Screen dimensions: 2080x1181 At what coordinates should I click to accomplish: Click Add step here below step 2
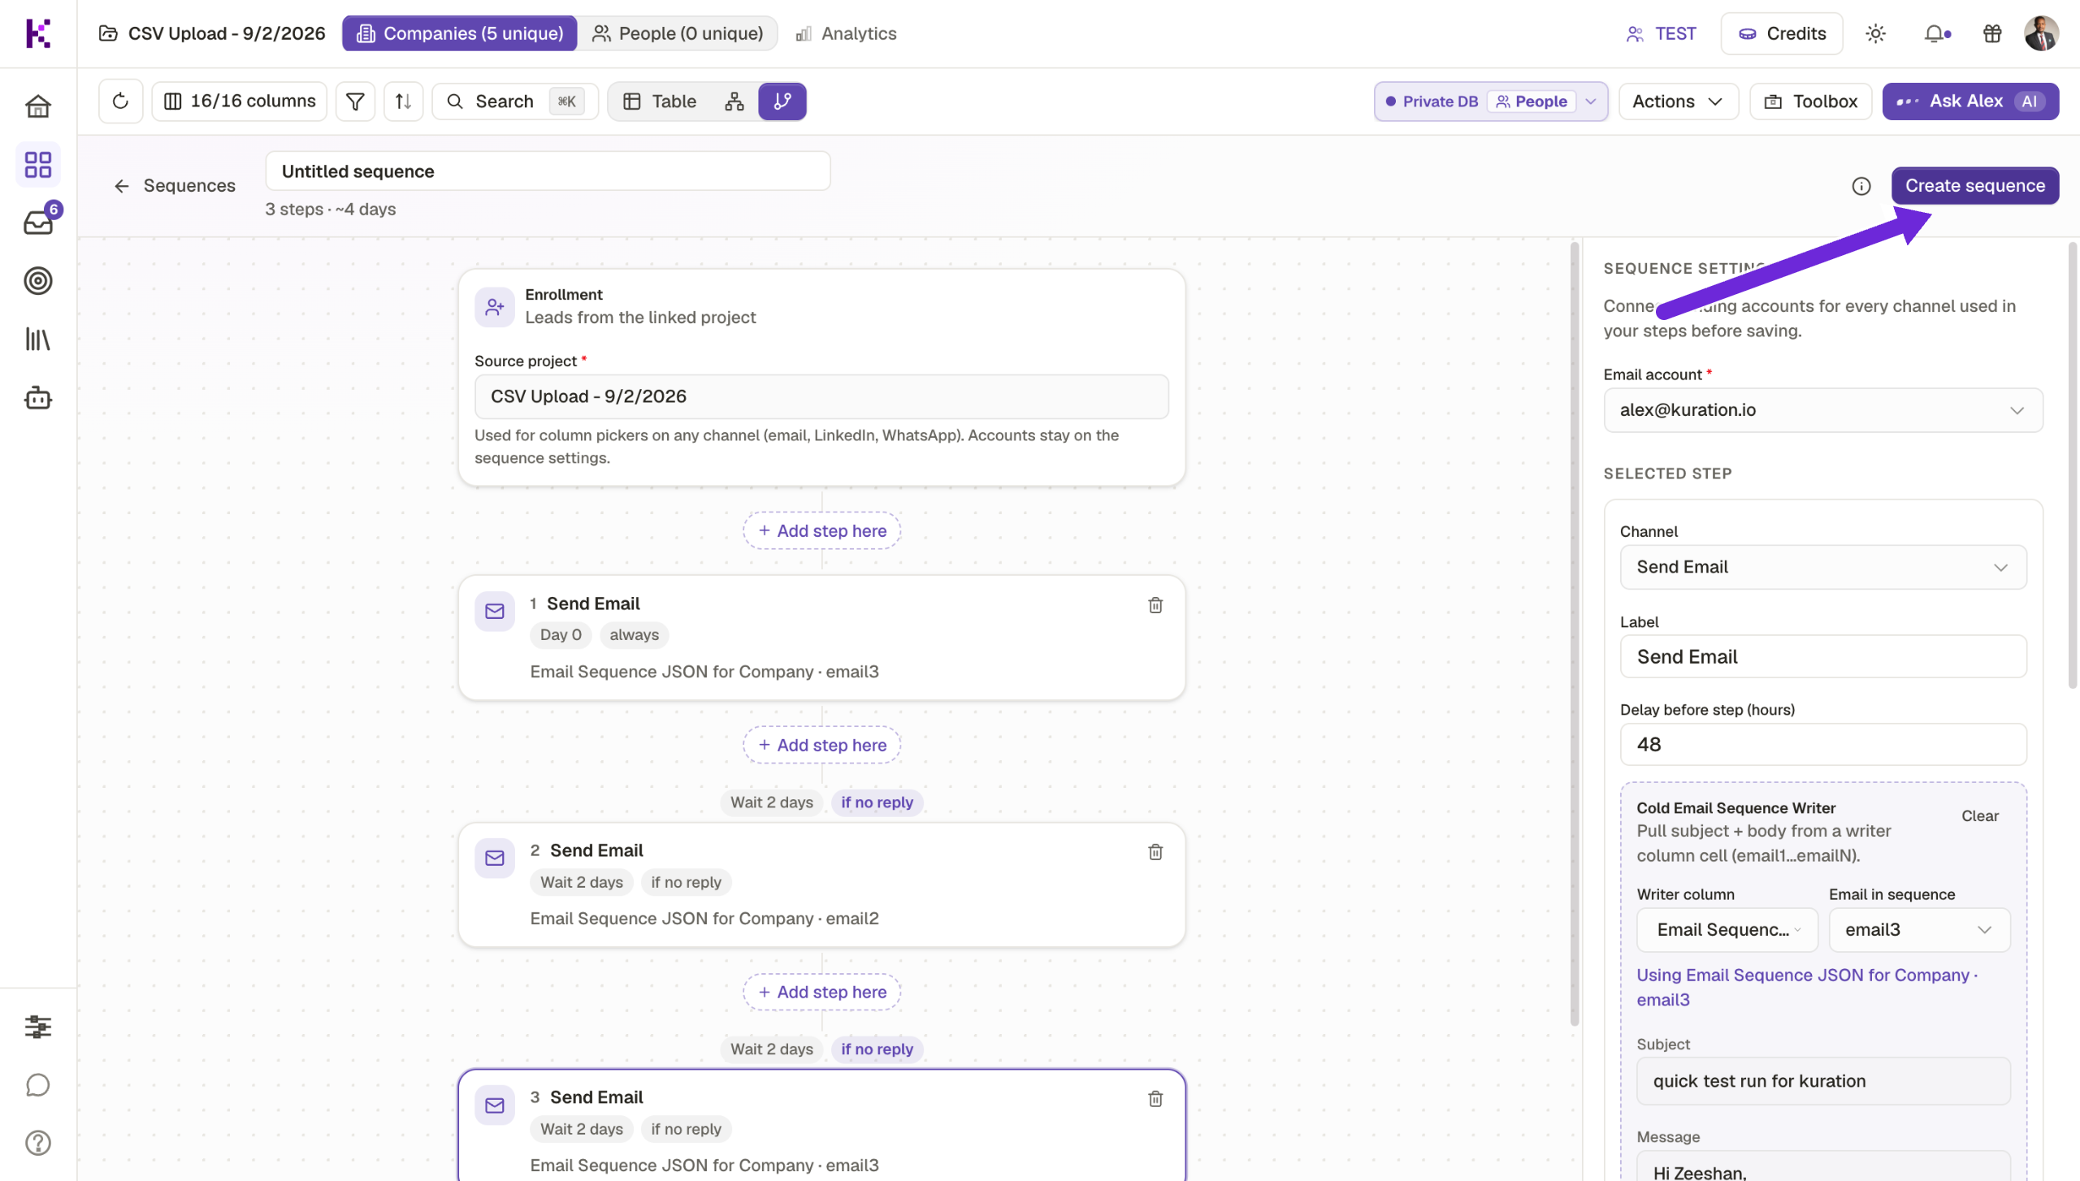pyautogui.click(x=821, y=993)
